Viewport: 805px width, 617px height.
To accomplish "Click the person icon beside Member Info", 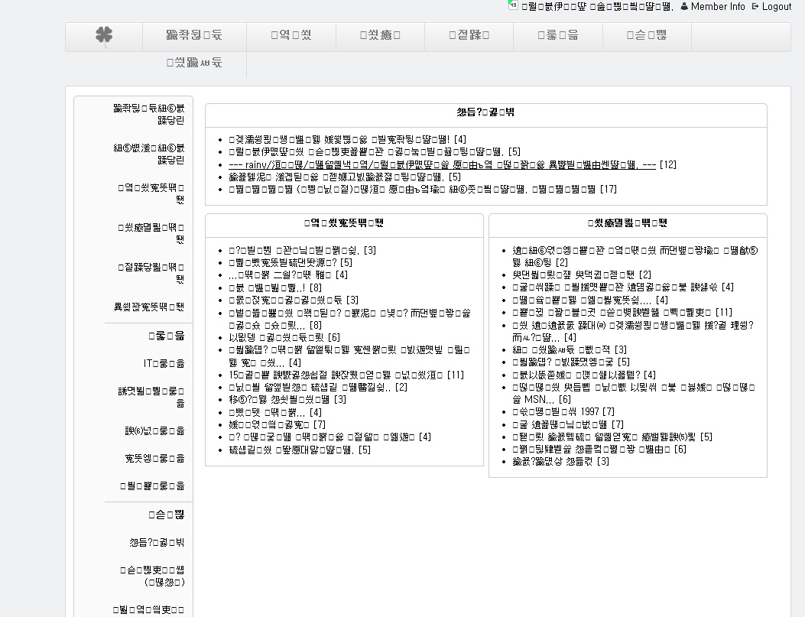I will pos(684,6).
